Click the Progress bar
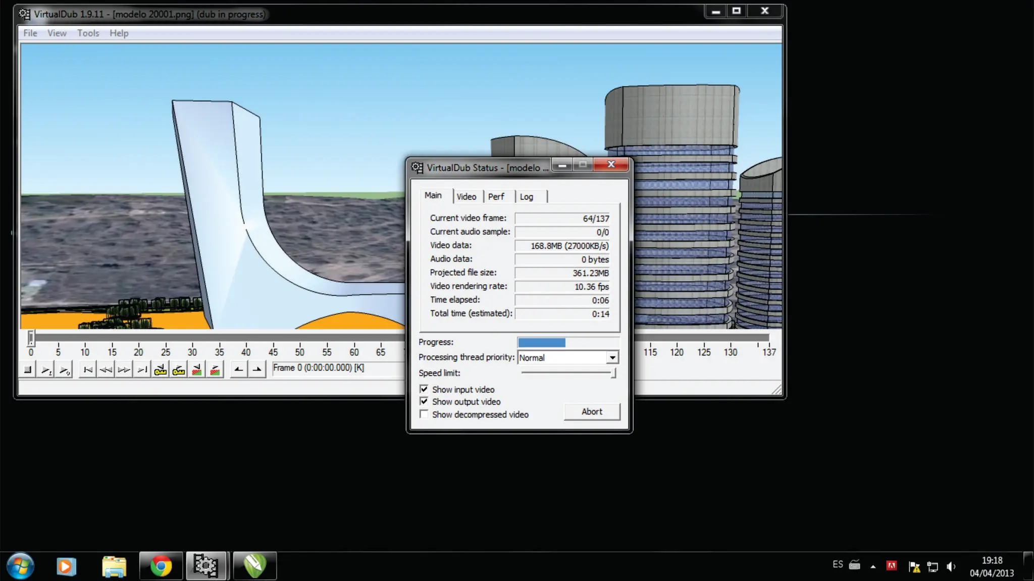Image resolution: width=1034 pixels, height=581 pixels. (568, 342)
